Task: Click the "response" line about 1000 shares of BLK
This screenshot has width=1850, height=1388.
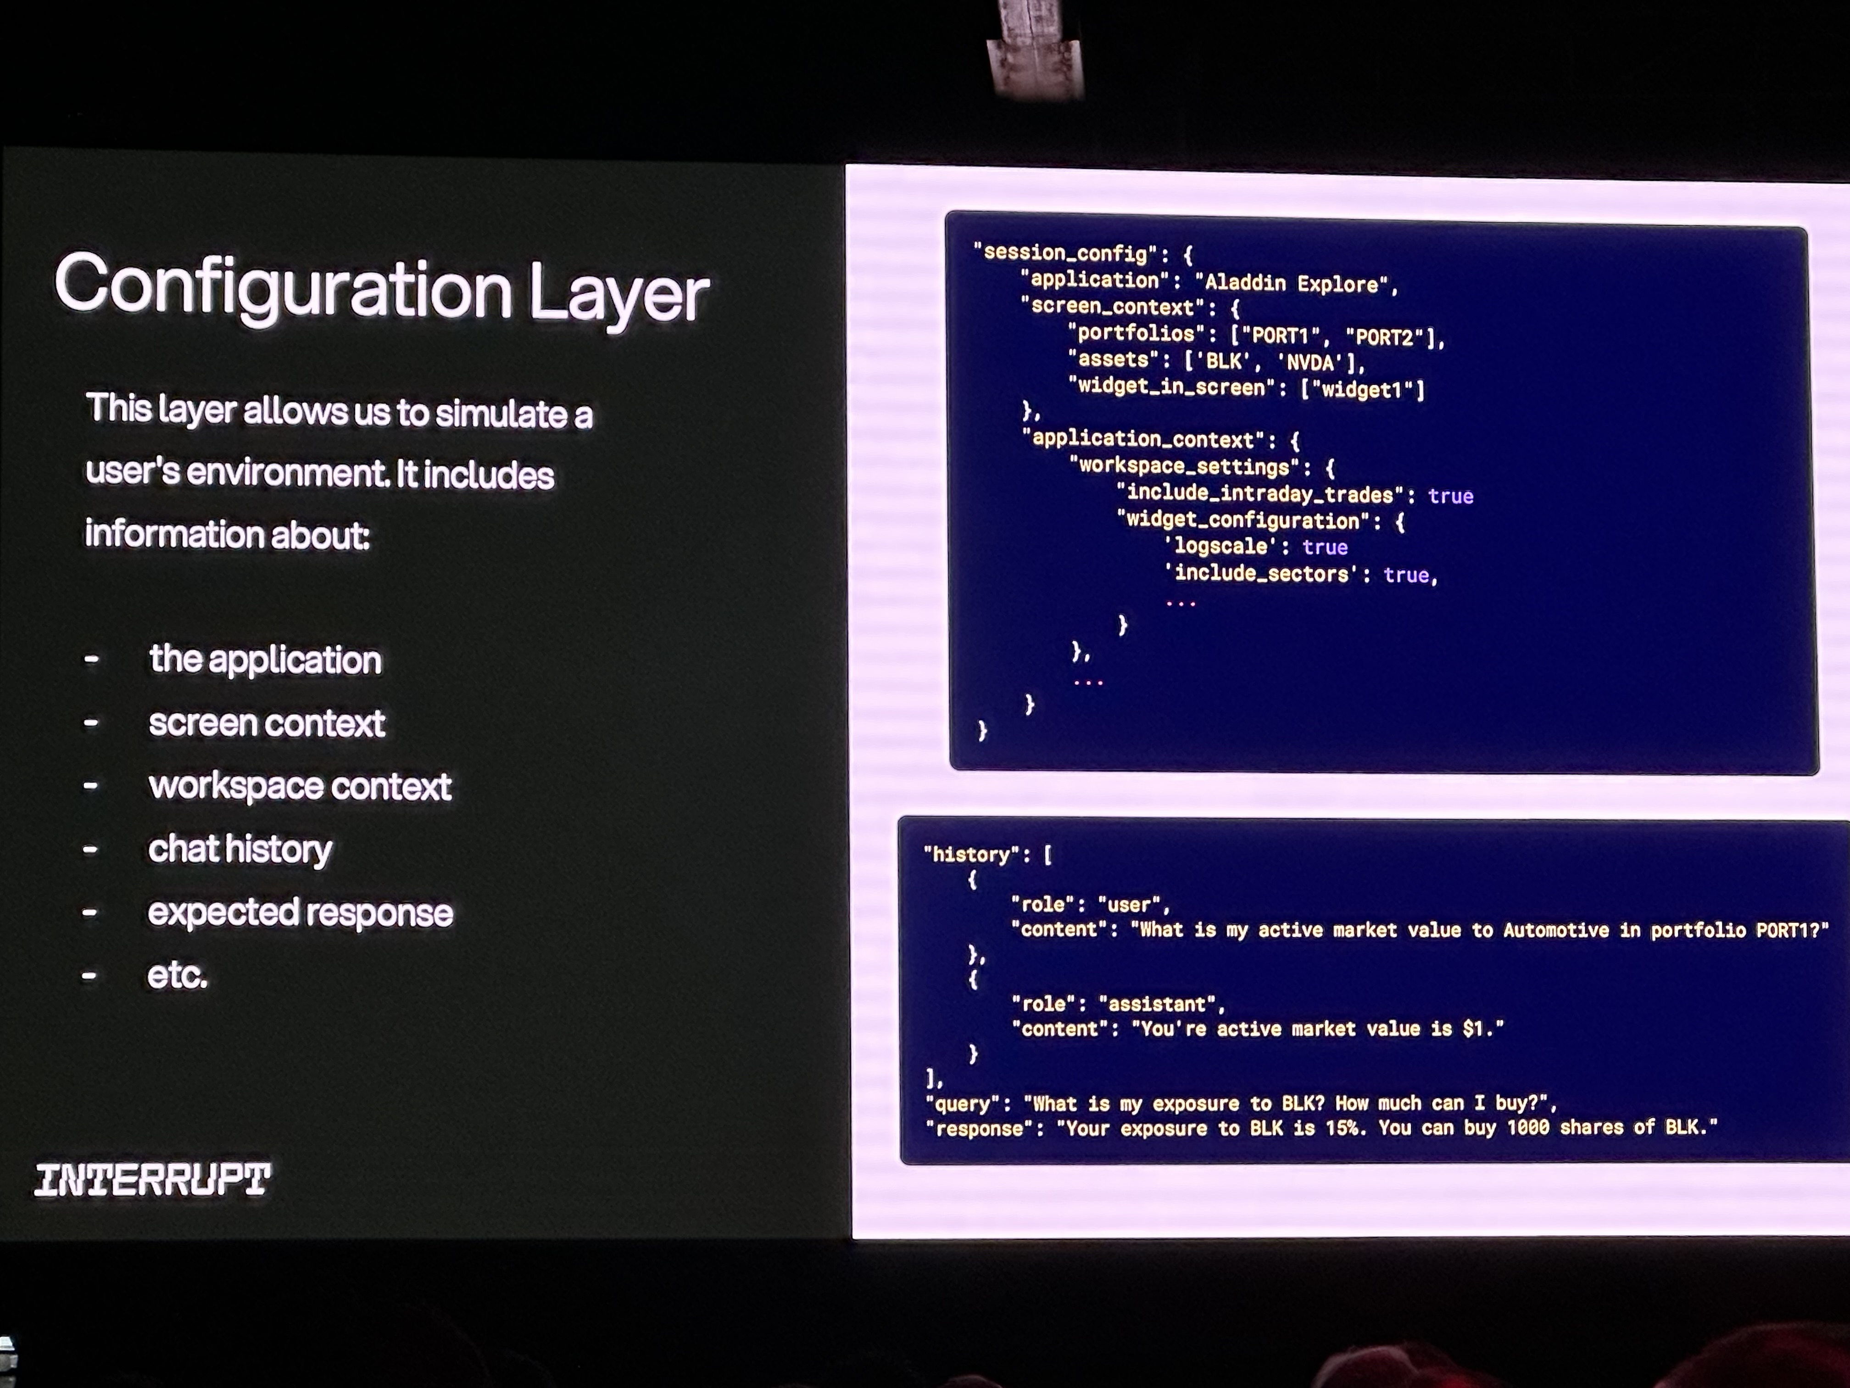Action: pos(1321,1128)
